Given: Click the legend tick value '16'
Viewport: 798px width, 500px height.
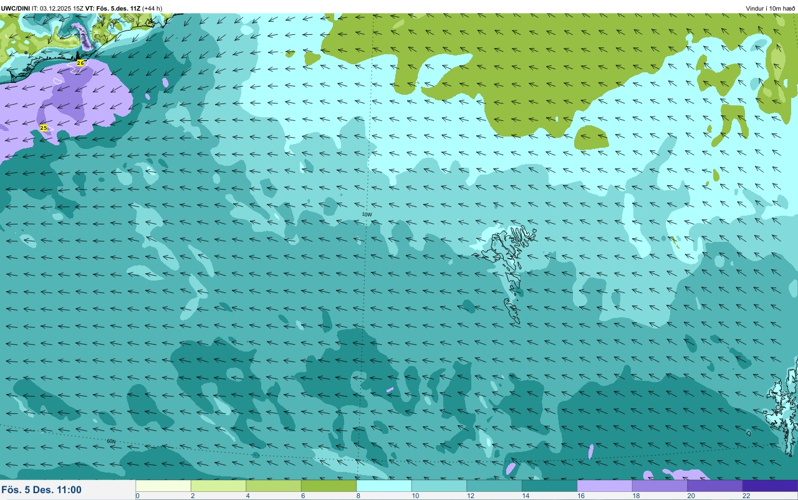Looking at the screenshot, I should coord(580,496).
